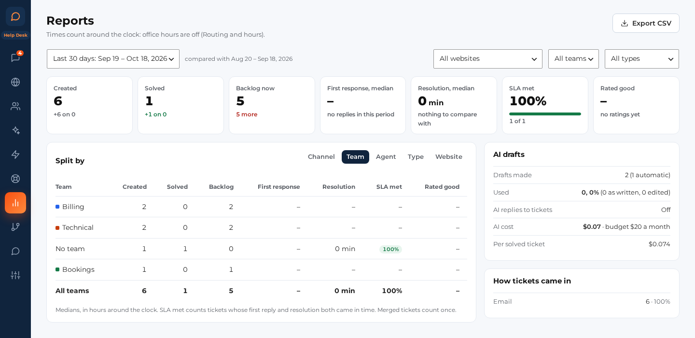The width and height of the screenshot is (695, 338).
Task: Select the Team split tab
Action: pyautogui.click(x=355, y=157)
